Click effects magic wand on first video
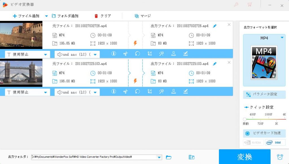This screenshot has height=164, width=289. (x=161, y=54)
